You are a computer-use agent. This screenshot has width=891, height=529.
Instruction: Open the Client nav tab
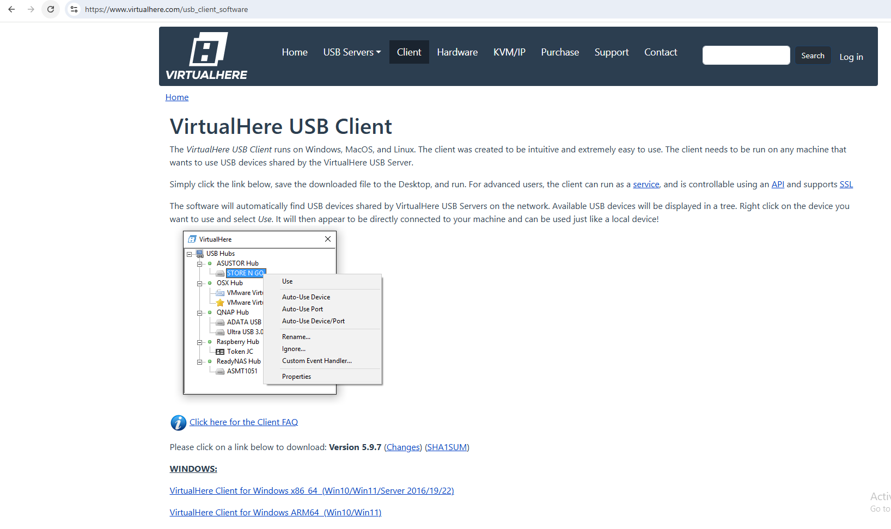click(x=408, y=52)
